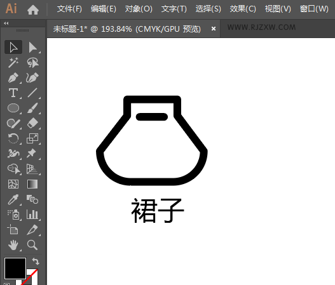Choose the Eyedropper tool
This screenshot has height=285, width=335.
coord(13,200)
